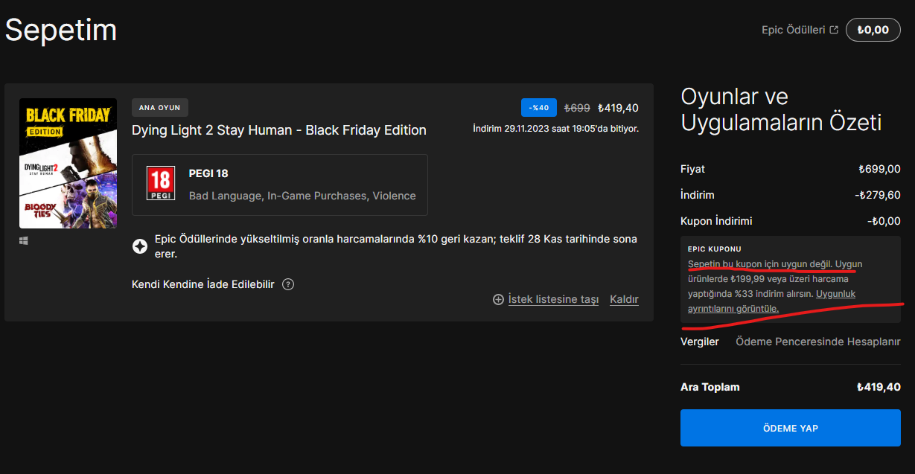
Task: Click the -%40 discount badge
Action: click(x=539, y=108)
